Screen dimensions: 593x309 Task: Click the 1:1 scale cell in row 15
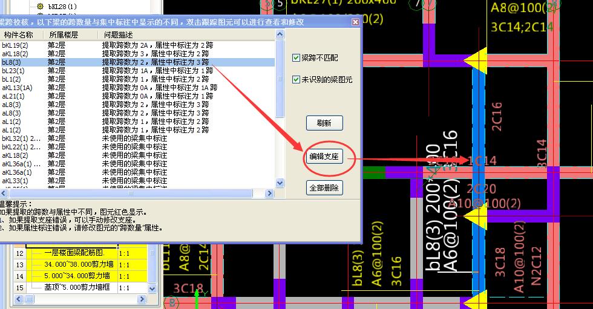tap(133, 288)
